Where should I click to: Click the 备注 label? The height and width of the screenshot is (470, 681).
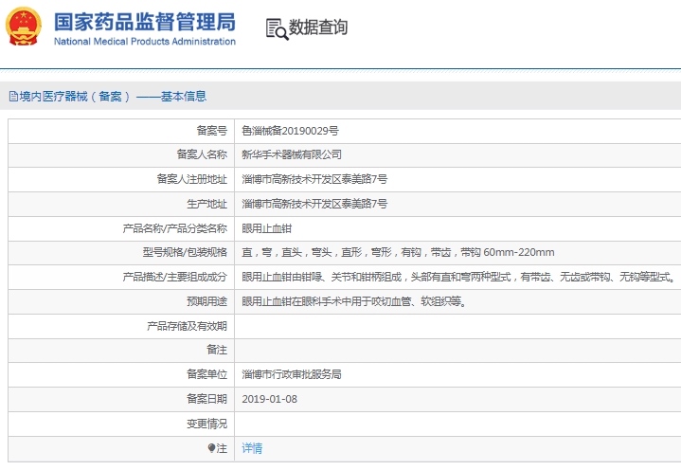217,350
